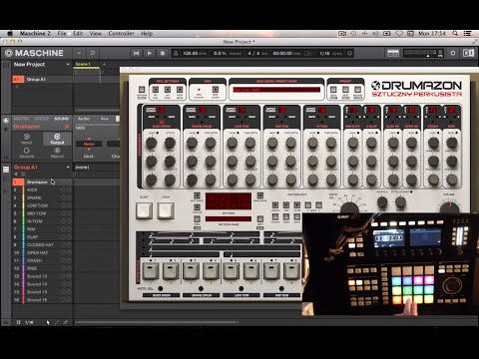Click the first Drumazon preset section button
The image size is (479, 359).
(x=333, y=90)
